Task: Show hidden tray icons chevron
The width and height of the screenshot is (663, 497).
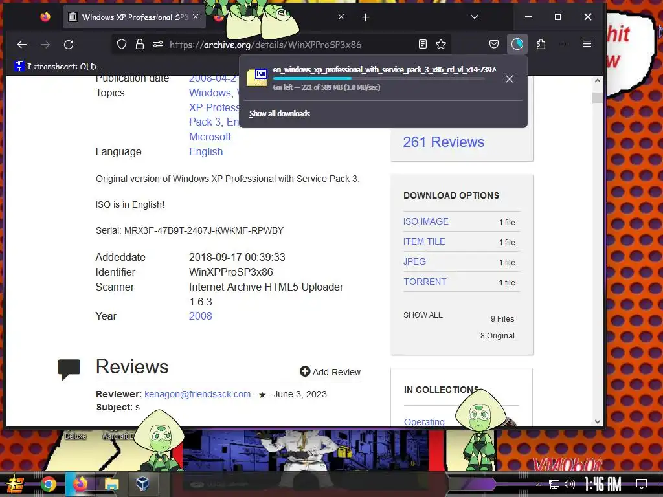Action: pyautogui.click(x=538, y=484)
